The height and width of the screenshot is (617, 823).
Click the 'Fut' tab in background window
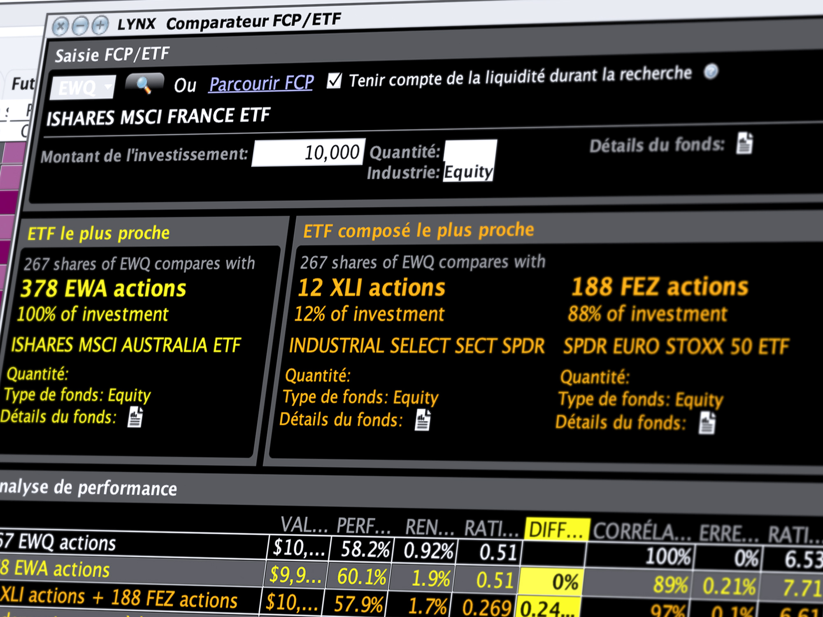(x=22, y=84)
